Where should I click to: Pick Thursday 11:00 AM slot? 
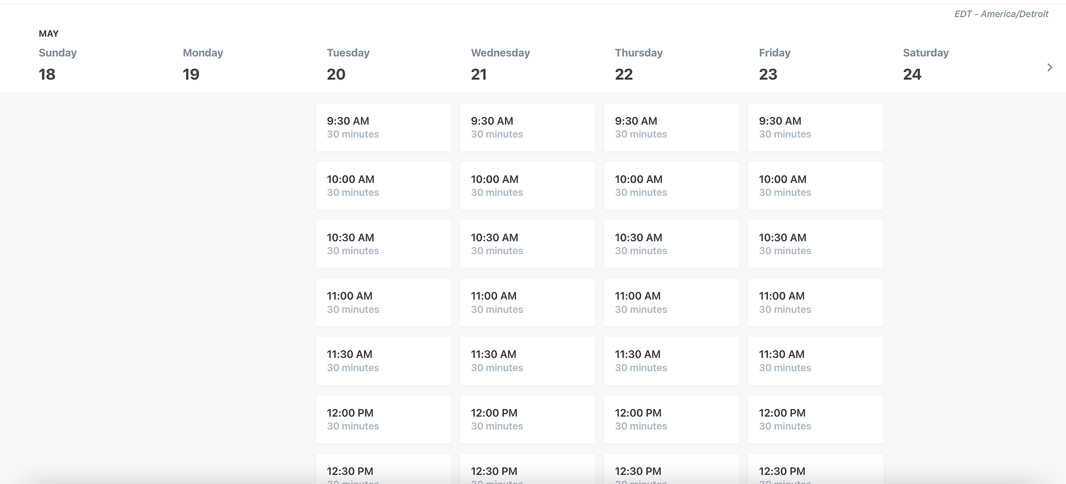671,302
